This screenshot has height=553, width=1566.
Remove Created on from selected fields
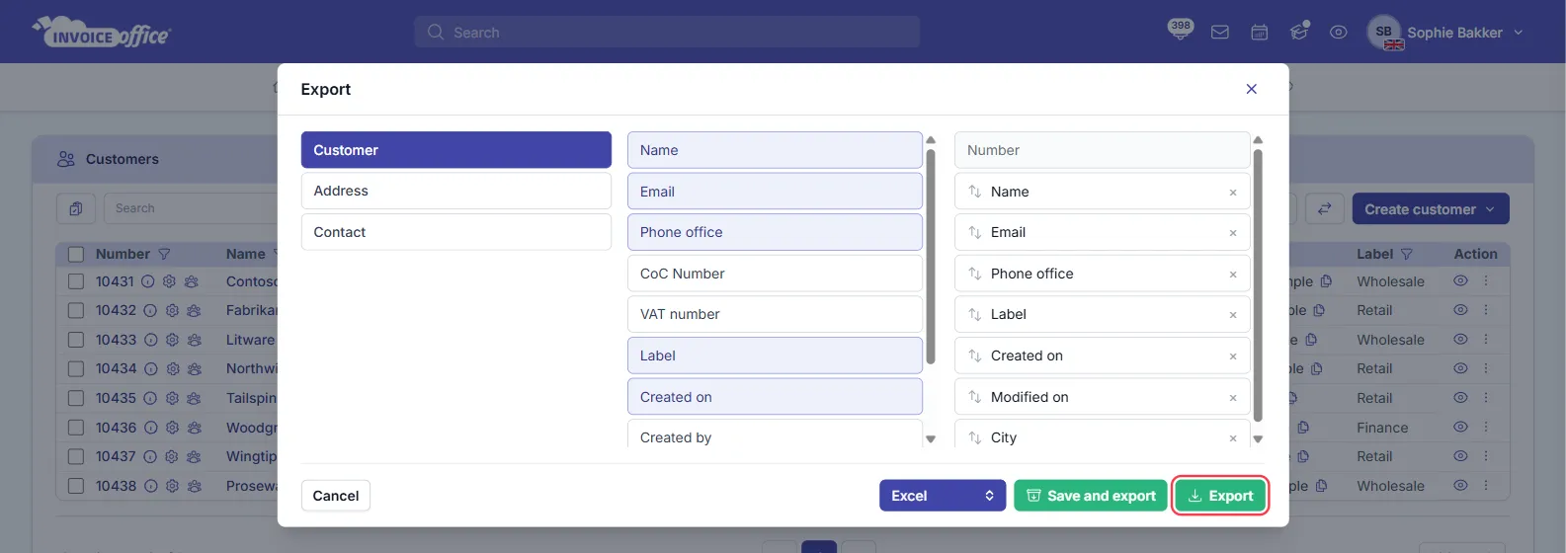[x=1233, y=356]
